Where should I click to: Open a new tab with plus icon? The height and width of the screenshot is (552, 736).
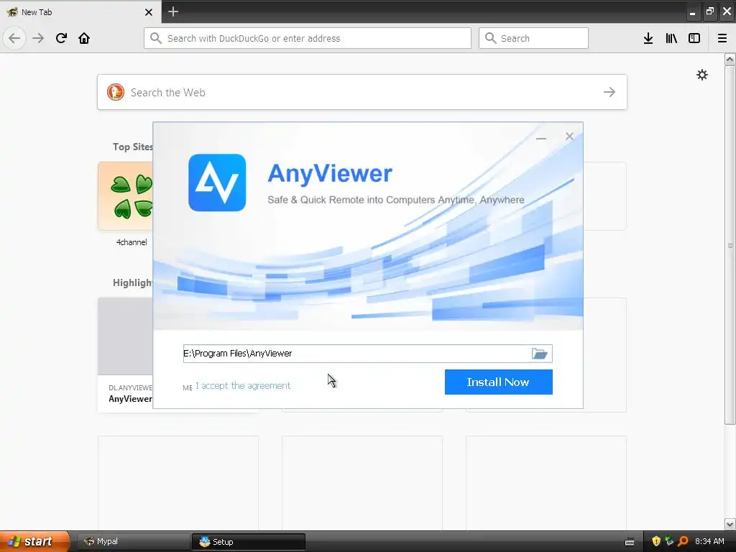pos(173,11)
